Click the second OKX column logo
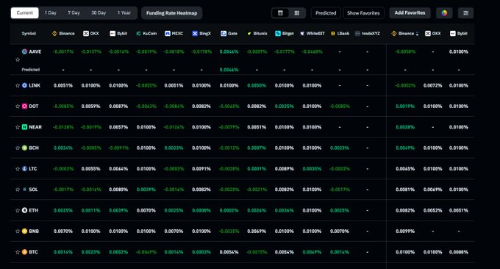The image size is (500, 269). tap(428, 34)
